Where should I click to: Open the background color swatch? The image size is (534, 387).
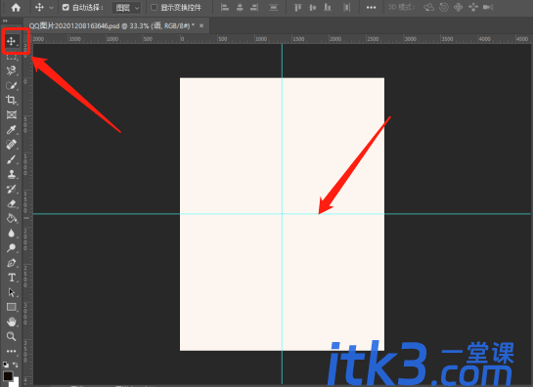(15, 382)
